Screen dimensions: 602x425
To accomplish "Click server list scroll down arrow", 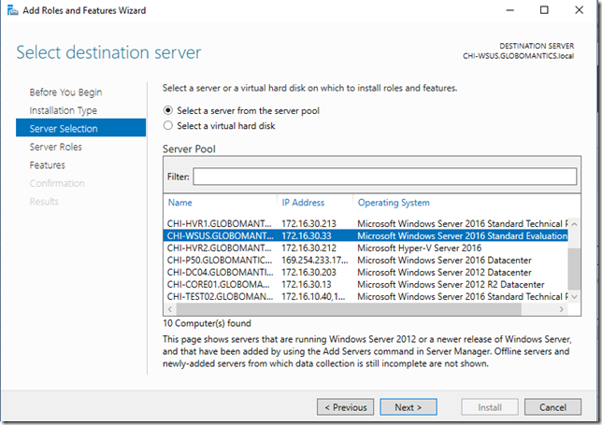I will pyautogui.click(x=574, y=297).
